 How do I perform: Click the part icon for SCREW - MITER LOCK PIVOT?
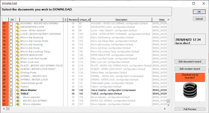click(x=17, y=69)
